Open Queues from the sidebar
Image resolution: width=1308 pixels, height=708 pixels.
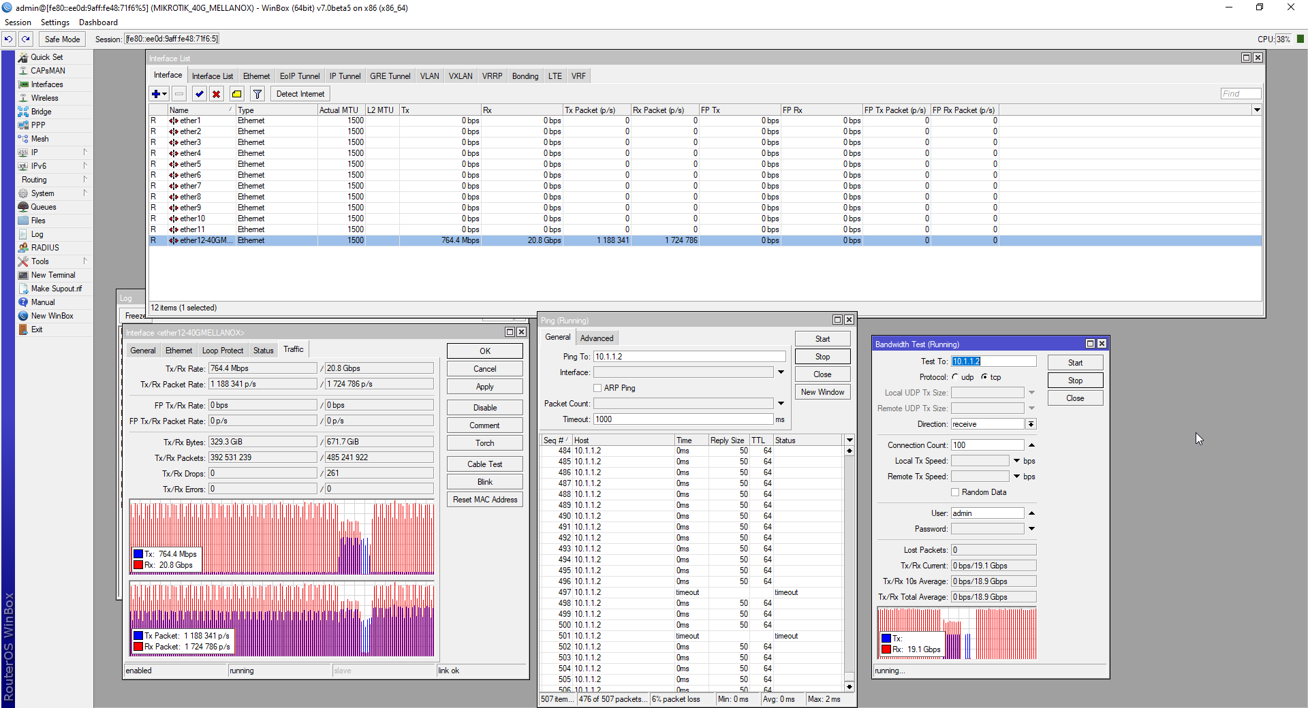[43, 207]
